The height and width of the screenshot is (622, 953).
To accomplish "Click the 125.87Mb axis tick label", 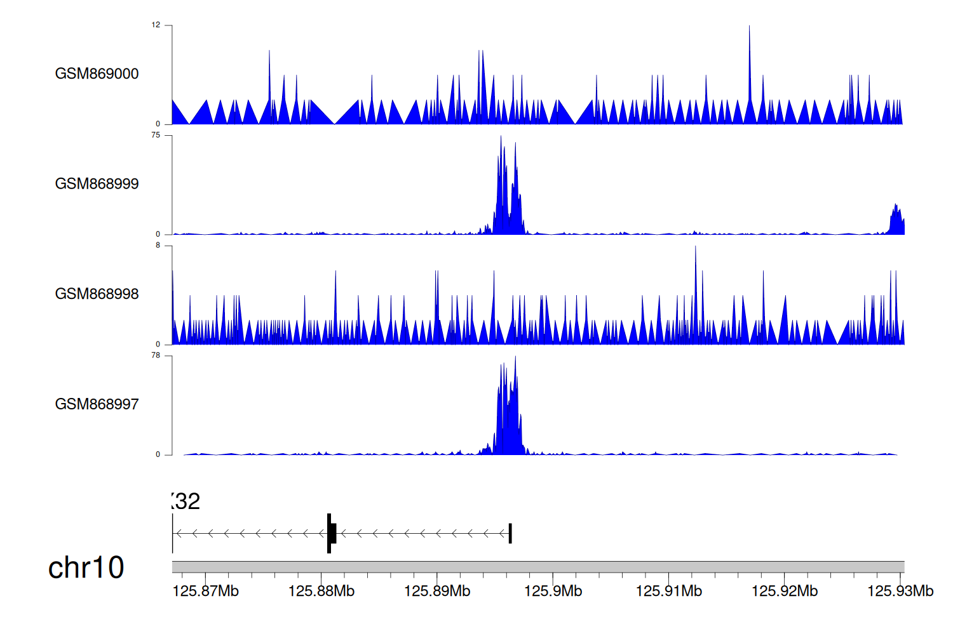I will [x=205, y=592].
